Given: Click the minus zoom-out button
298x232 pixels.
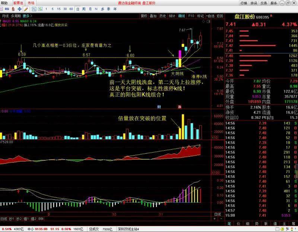Looking at the screenshot, I should pyautogui.click(x=221, y=219).
